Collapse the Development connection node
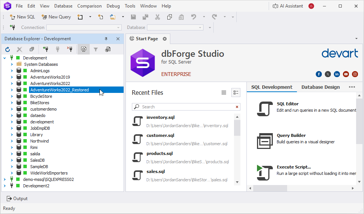The image size is (364, 214). click(5, 58)
